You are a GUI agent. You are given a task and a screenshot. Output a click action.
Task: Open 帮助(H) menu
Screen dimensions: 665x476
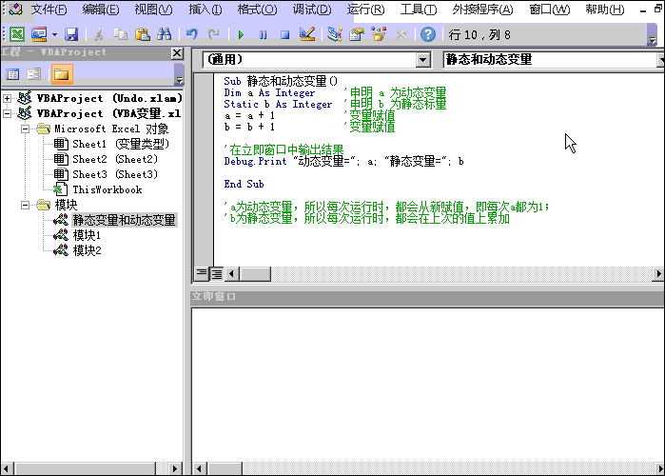point(605,10)
